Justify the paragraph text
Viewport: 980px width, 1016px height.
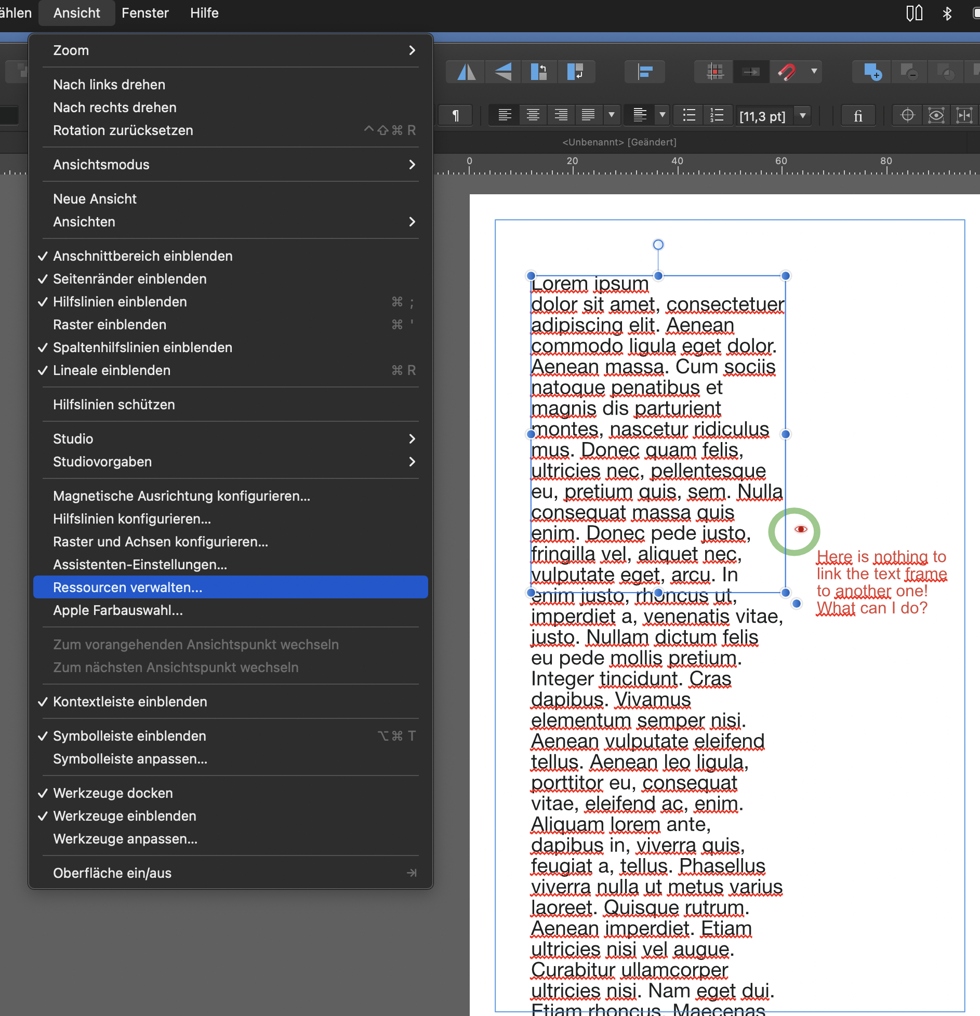pyautogui.click(x=589, y=115)
